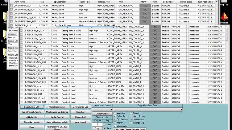Click the View Change Log button
Screen dimensions: 232x130
(x=80, y=107)
